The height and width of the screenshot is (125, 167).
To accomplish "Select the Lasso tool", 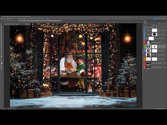I will click(x=1, y=26).
